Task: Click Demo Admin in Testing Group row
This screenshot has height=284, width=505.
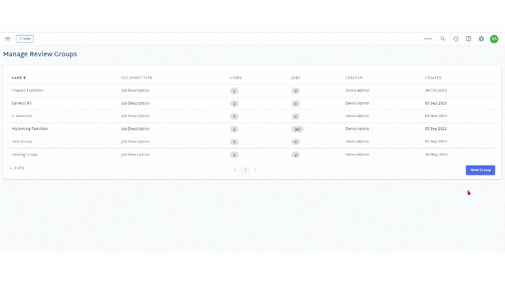Action: (357, 154)
